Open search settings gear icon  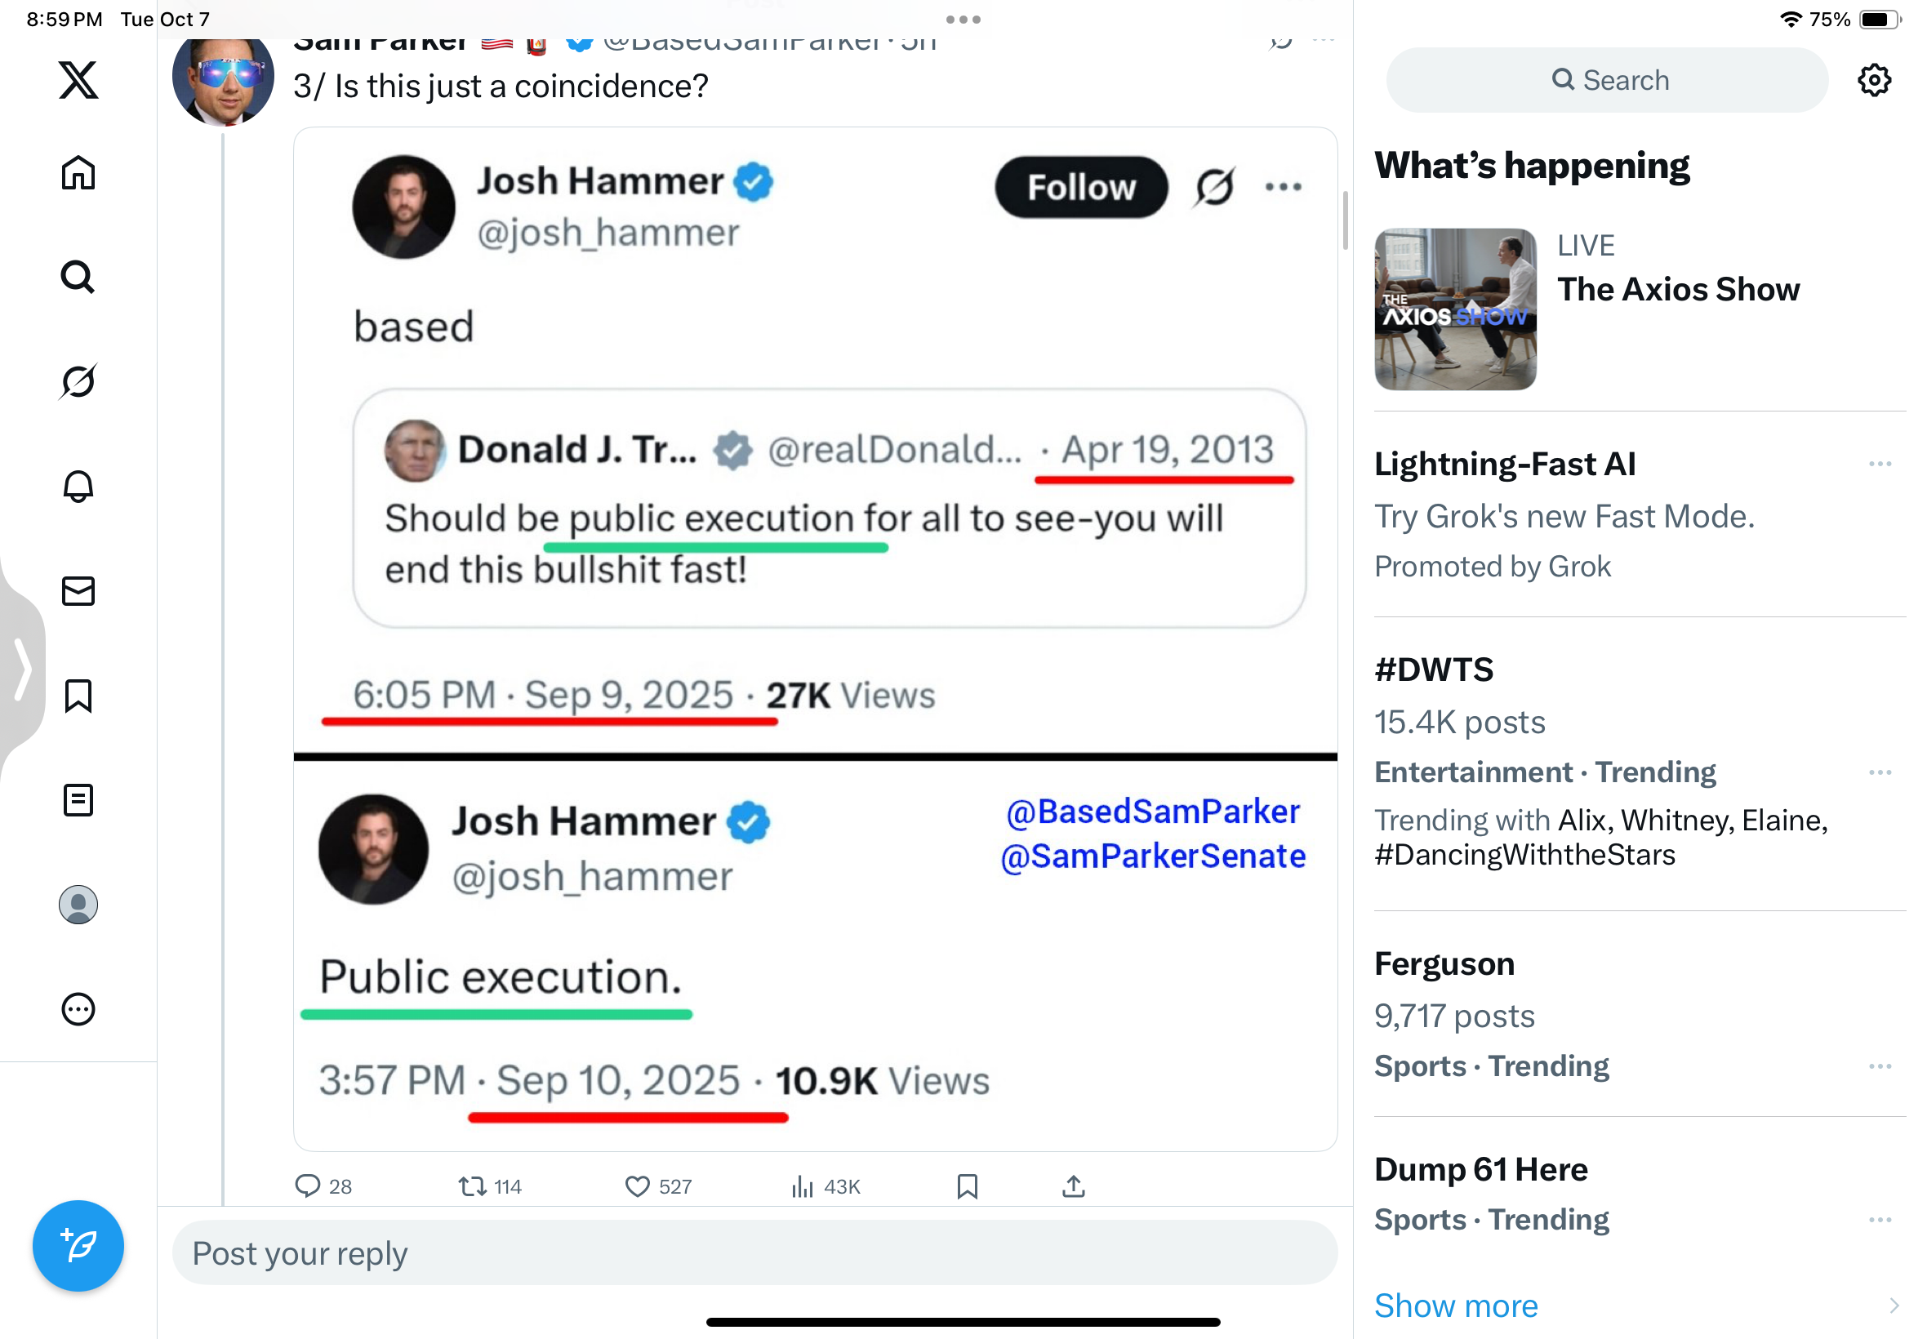[1873, 81]
